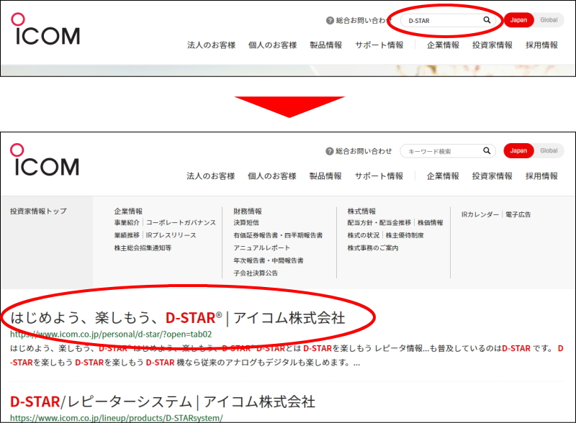Viewport: 576px width, 423px height.
Task: Open 株価情報 link
Action: click(430, 222)
